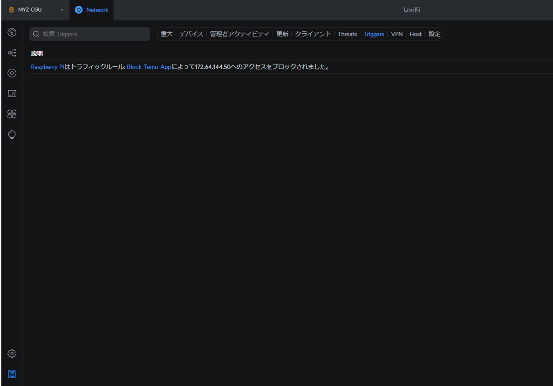Select the 管理者アクティビティ filter tab
This screenshot has height=386, width=553.
click(x=240, y=34)
